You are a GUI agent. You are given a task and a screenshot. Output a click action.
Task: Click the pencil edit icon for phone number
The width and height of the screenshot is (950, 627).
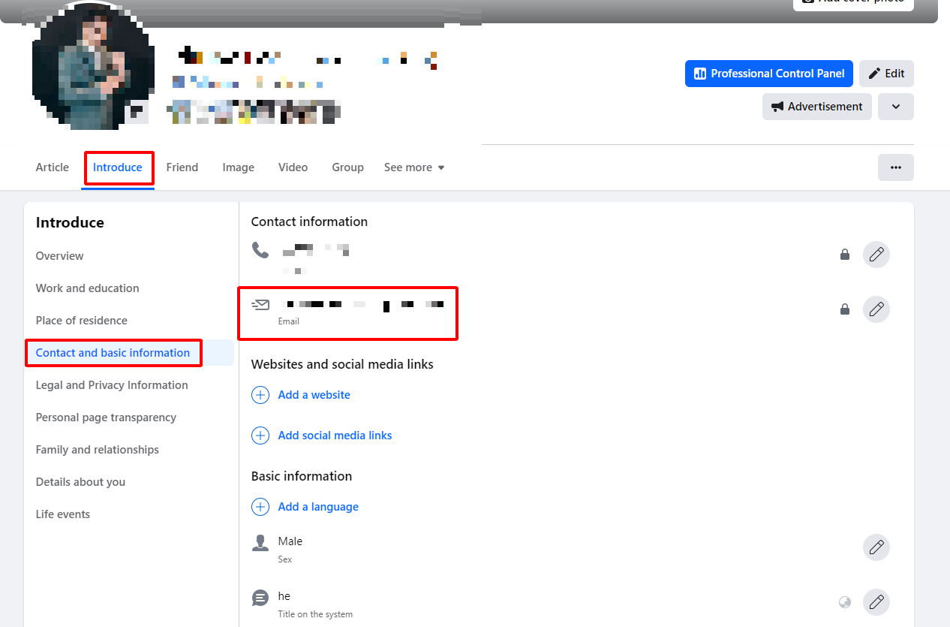(876, 255)
